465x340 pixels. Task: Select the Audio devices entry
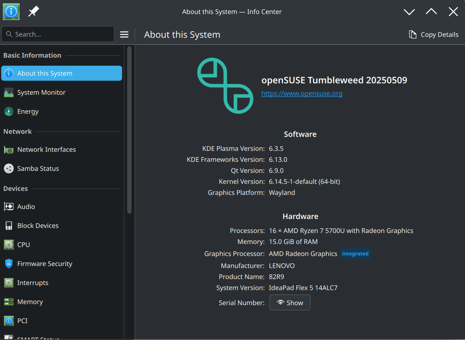coord(62,206)
